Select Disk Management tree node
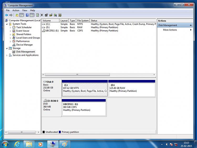Viewport: 197px width, 148px height. click(25, 52)
